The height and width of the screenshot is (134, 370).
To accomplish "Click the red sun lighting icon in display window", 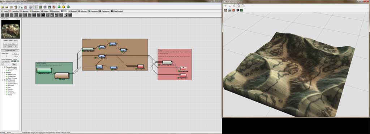I will pyautogui.click(x=234, y=10).
